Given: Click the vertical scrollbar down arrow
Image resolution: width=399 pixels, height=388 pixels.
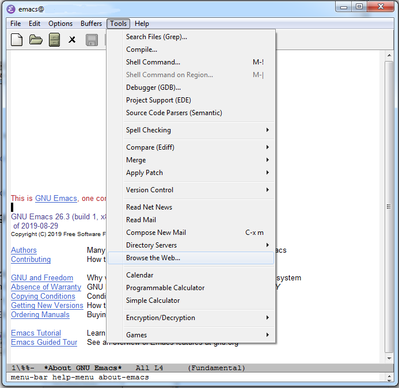Looking at the screenshot, I should click(389, 359).
